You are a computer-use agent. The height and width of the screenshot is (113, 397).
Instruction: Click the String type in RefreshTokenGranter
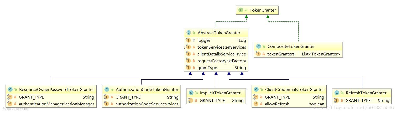(x=384, y=100)
